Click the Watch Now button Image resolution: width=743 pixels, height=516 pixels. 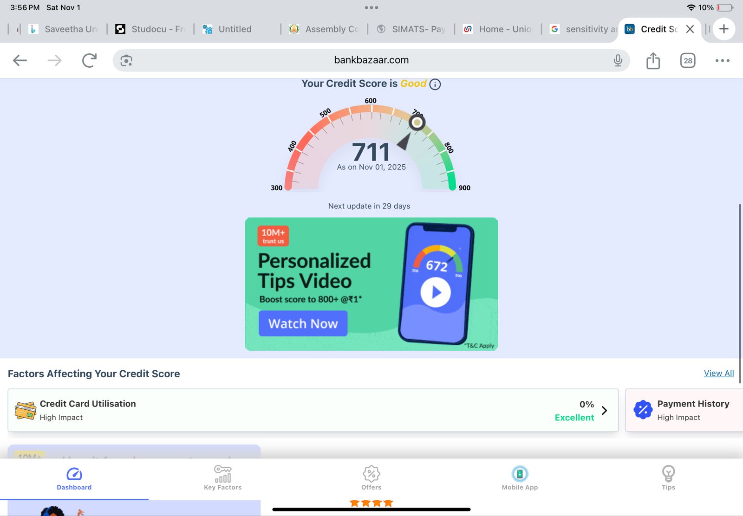(x=303, y=323)
